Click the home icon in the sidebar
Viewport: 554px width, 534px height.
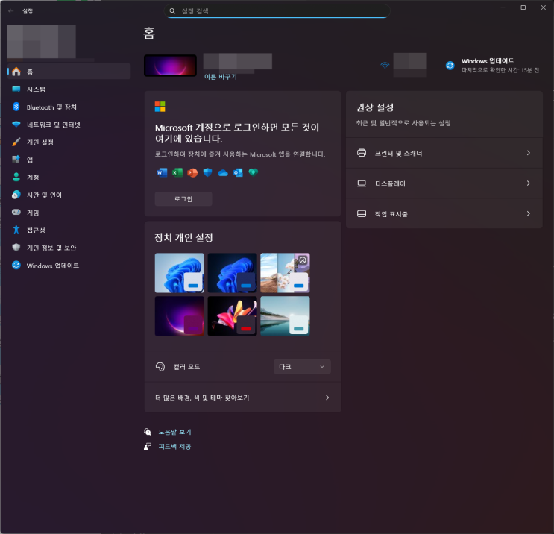[16, 72]
